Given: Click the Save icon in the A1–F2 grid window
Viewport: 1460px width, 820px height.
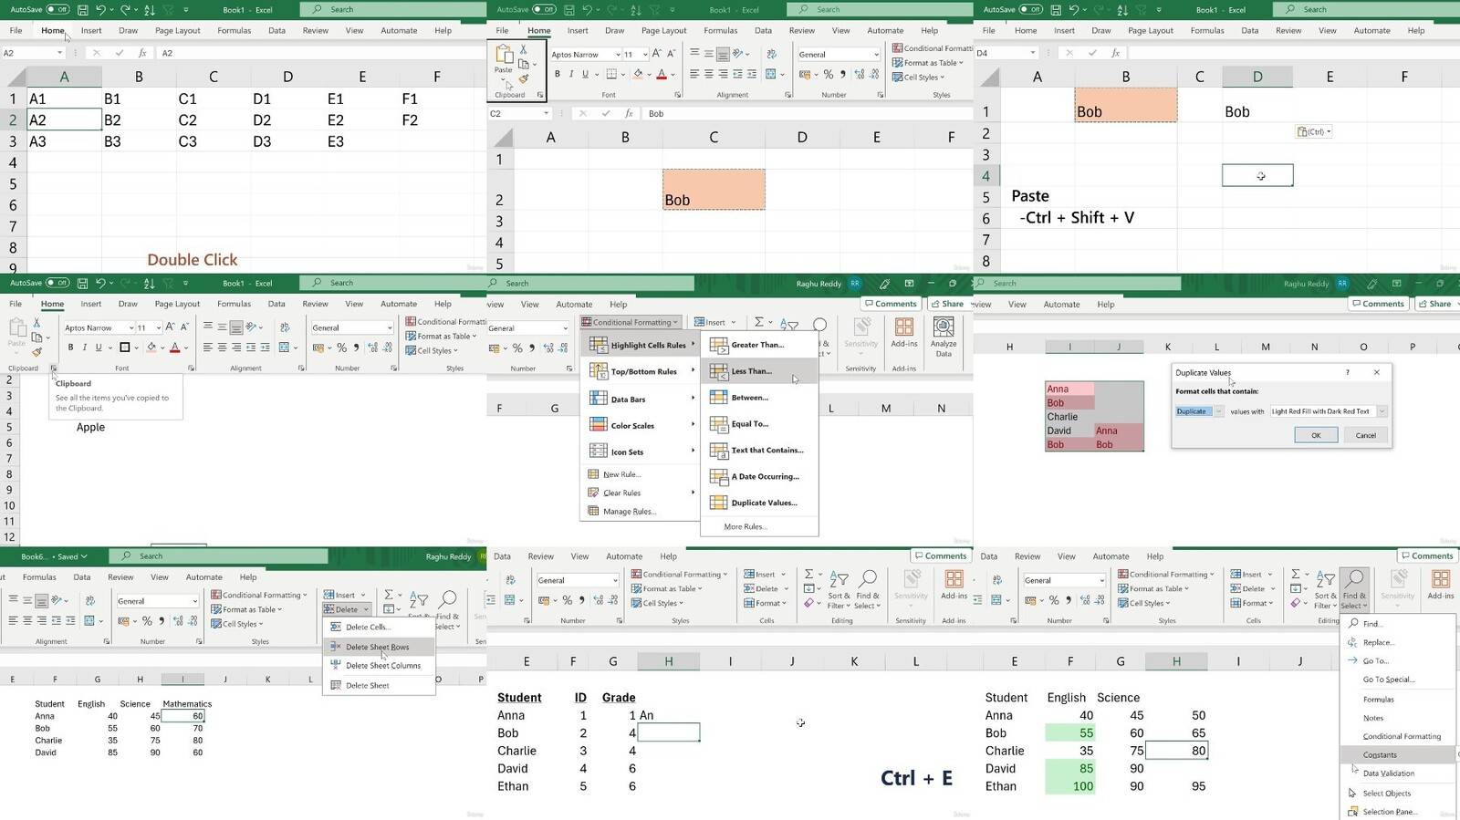Looking at the screenshot, I should pyautogui.click(x=82, y=9).
